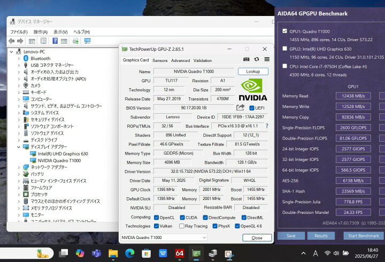Open Device Manager taskbar icon
This screenshot has height=262, width=385.
tap(213, 253)
